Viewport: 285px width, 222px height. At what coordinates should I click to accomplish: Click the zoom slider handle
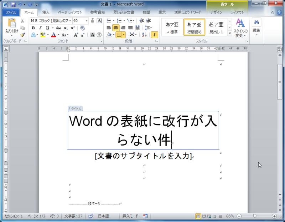(255, 216)
